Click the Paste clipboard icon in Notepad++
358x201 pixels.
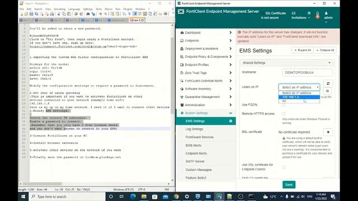click(69, 14)
